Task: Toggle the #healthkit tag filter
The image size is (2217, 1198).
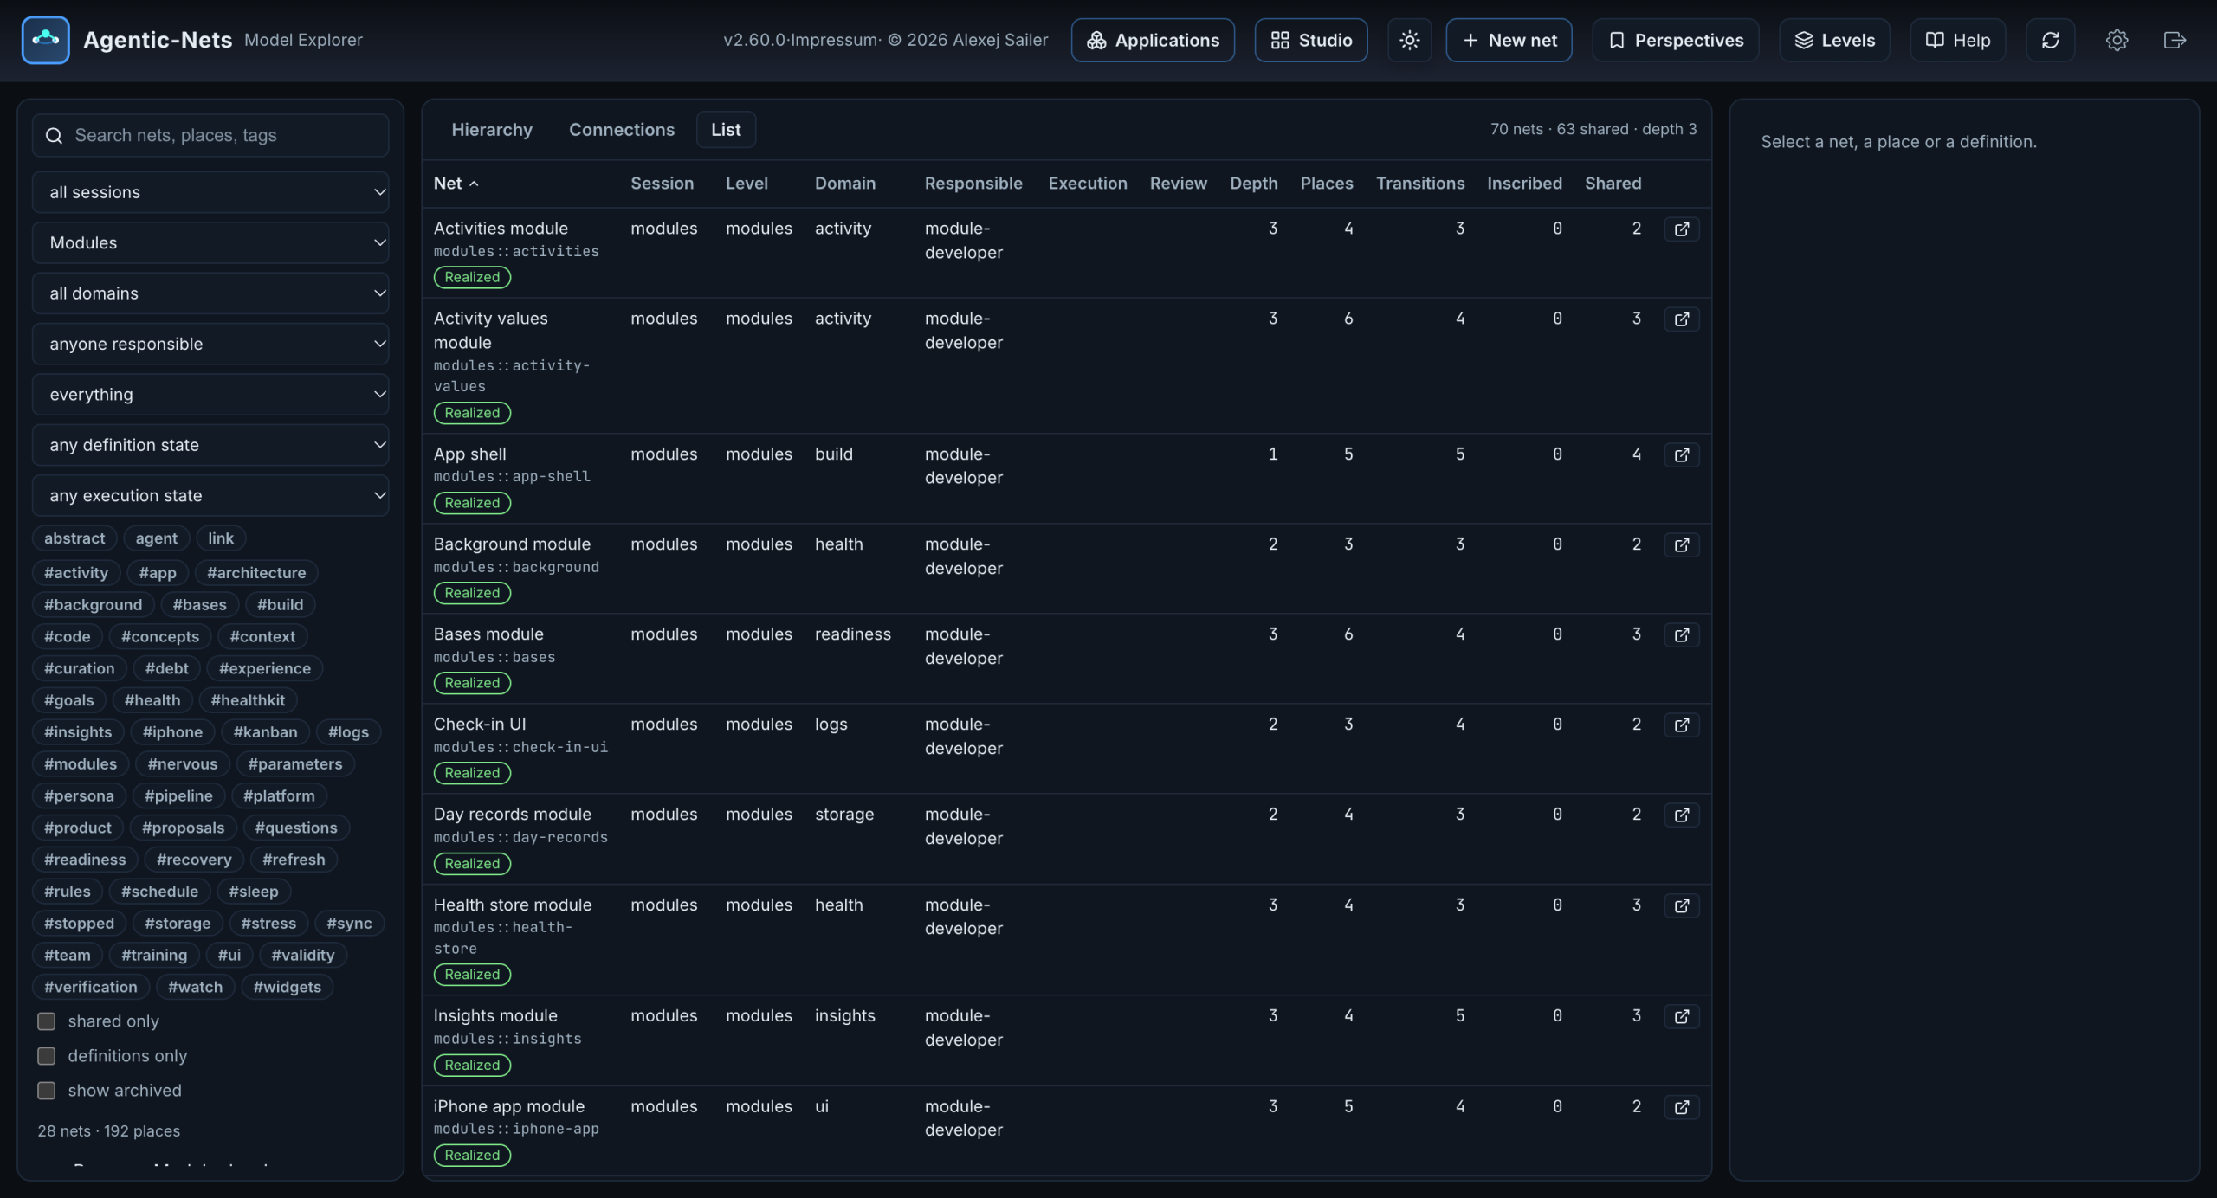Action: (248, 700)
